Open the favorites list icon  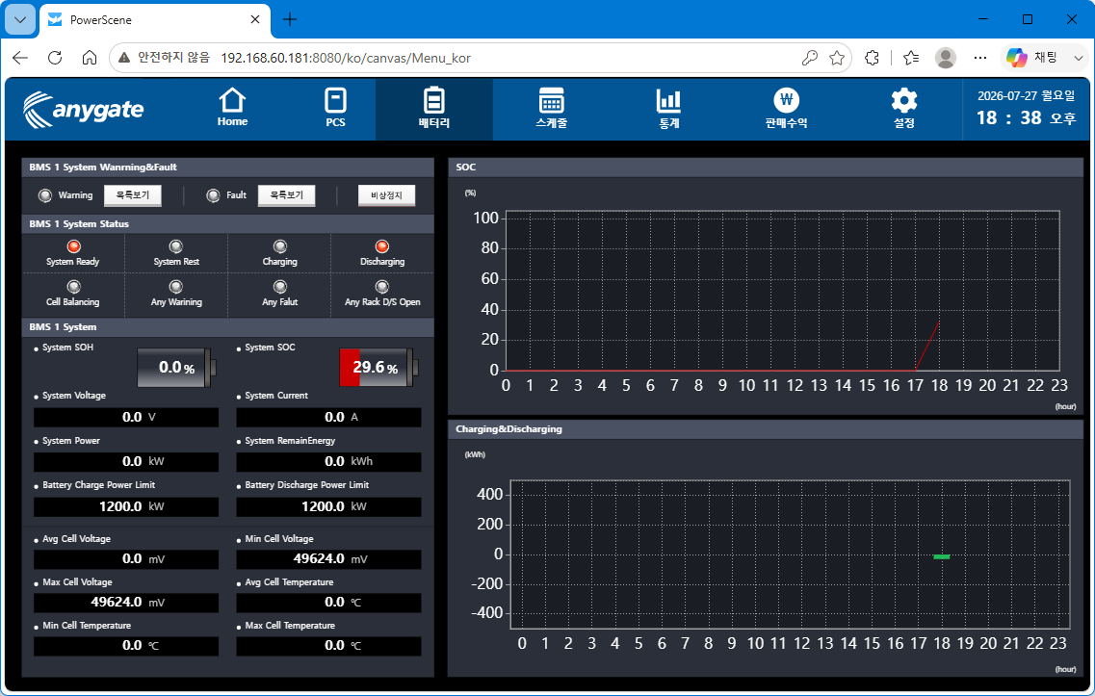(911, 58)
